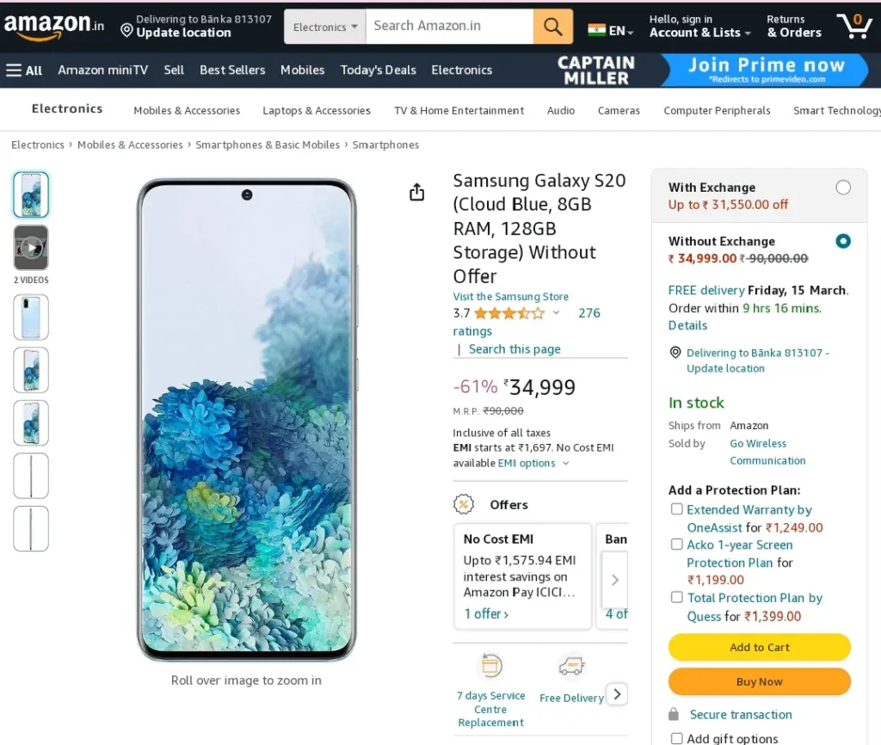
Task: Click the location pin Update location
Action: pos(196,27)
